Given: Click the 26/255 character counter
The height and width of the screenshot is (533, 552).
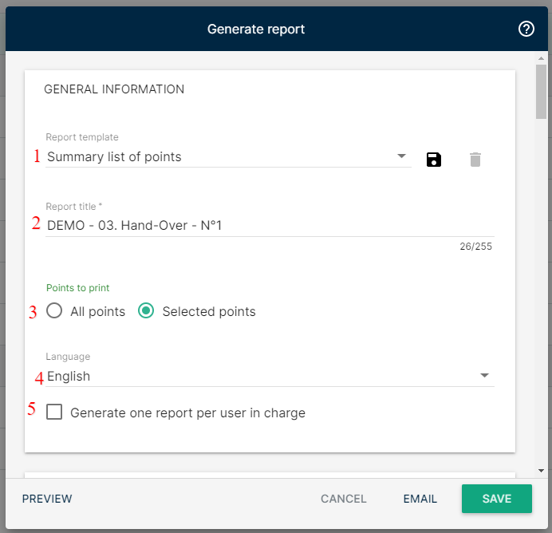Looking at the screenshot, I should 475,247.
